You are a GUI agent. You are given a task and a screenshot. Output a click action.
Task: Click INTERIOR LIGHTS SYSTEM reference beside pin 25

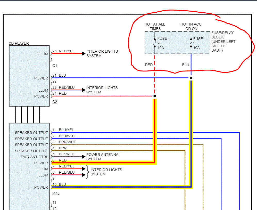click(102, 54)
